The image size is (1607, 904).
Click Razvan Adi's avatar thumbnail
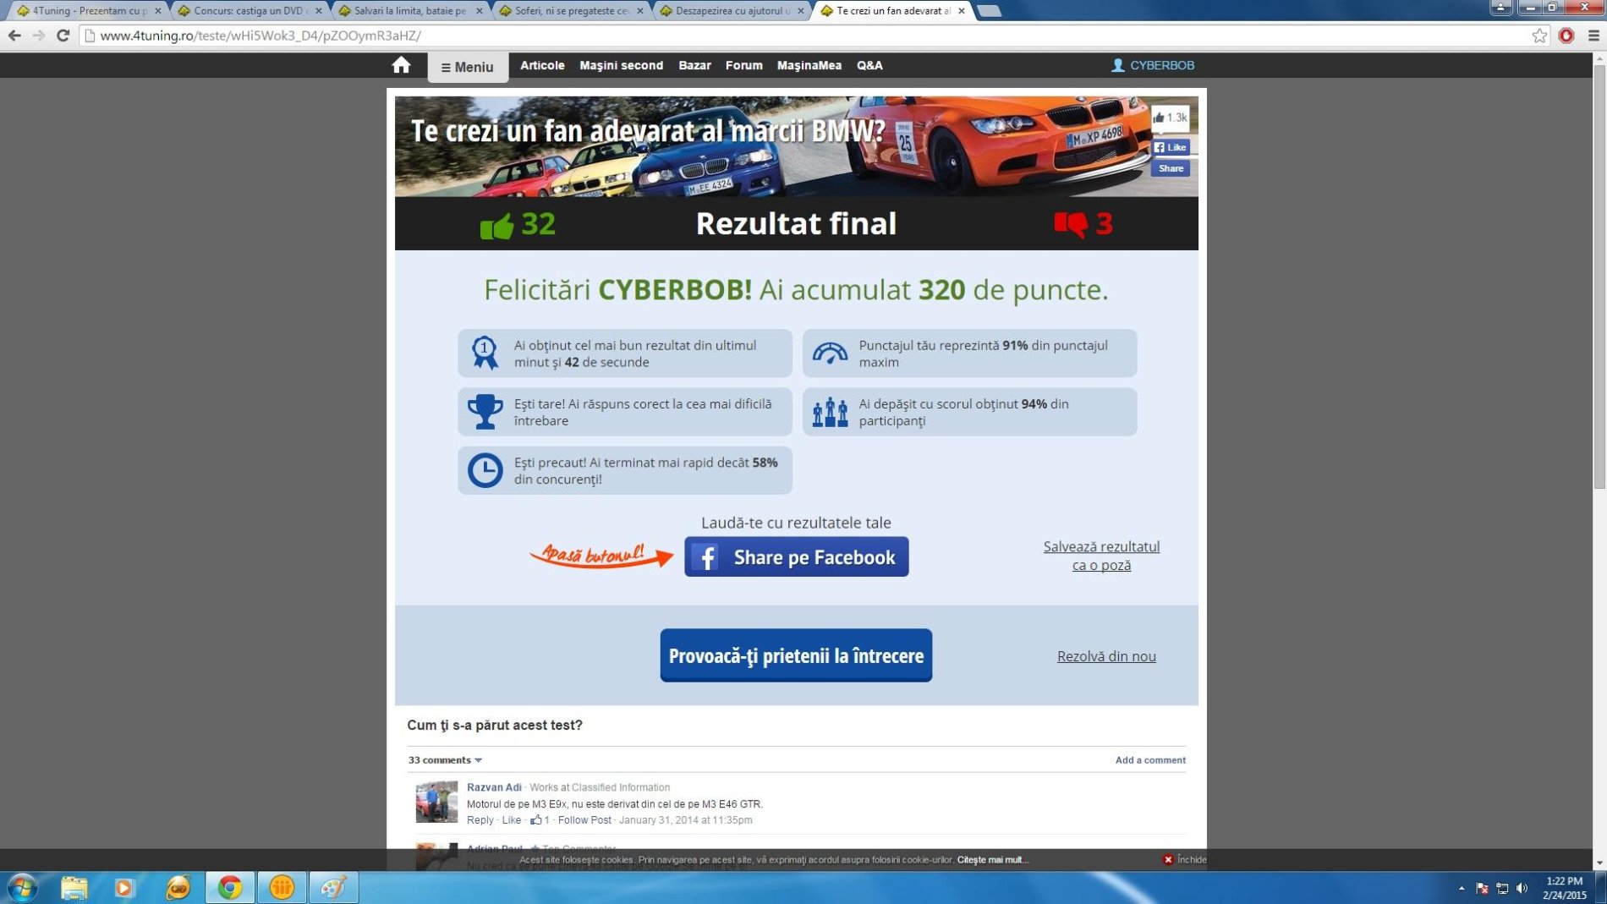436,802
